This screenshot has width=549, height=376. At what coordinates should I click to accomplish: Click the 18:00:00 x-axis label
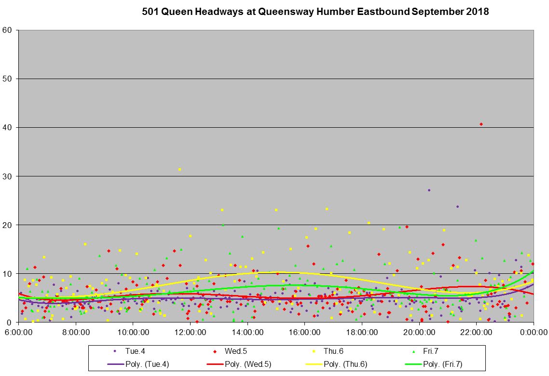362,332
